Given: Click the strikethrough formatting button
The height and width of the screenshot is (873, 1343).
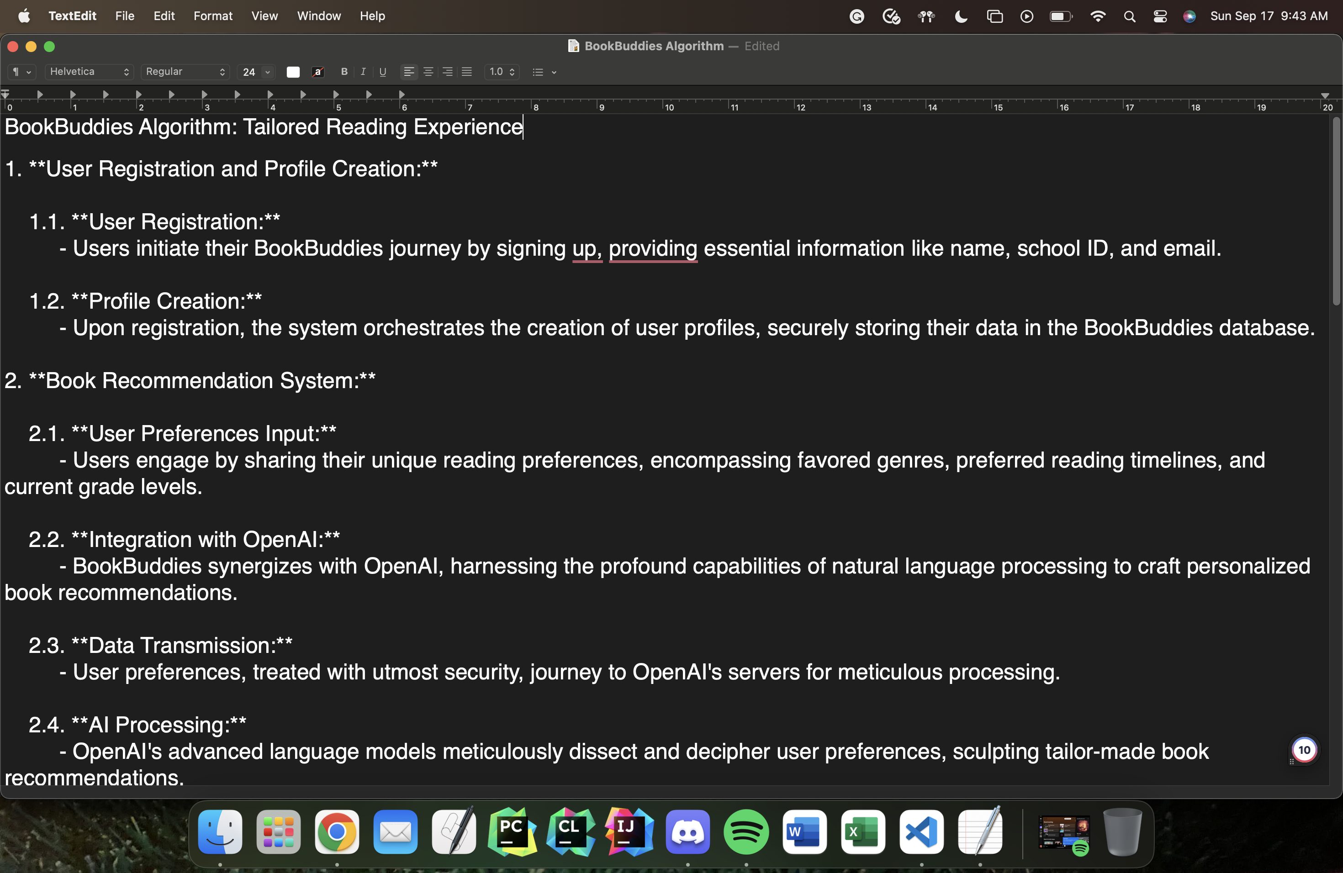Looking at the screenshot, I should point(317,72).
